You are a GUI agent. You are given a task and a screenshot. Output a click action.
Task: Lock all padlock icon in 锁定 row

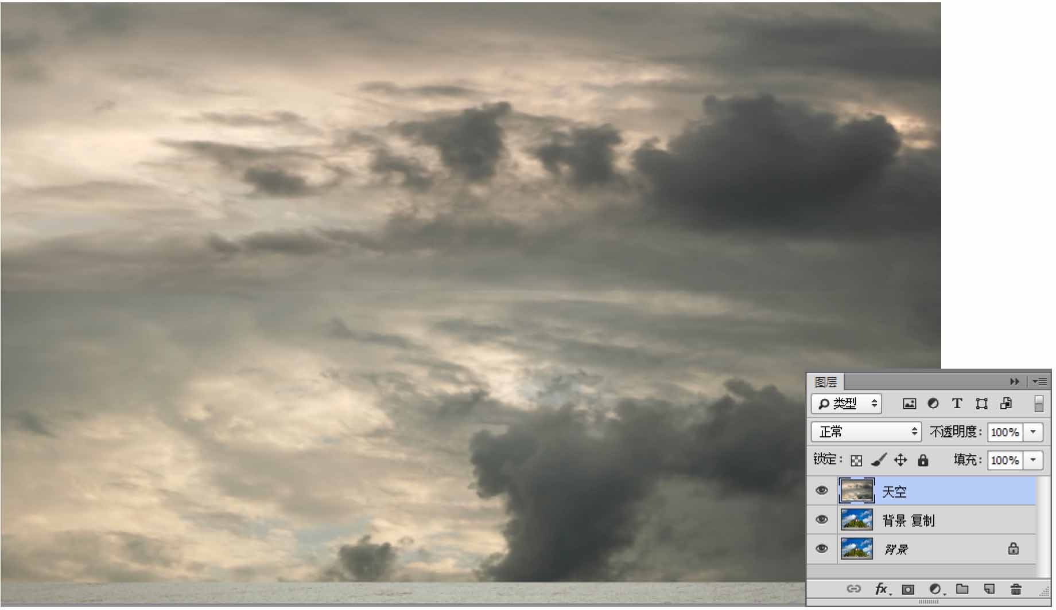(923, 460)
